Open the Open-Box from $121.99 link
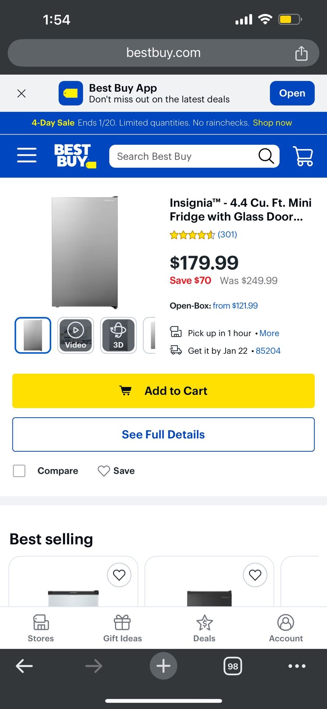This screenshot has height=709, width=327. tap(235, 305)
